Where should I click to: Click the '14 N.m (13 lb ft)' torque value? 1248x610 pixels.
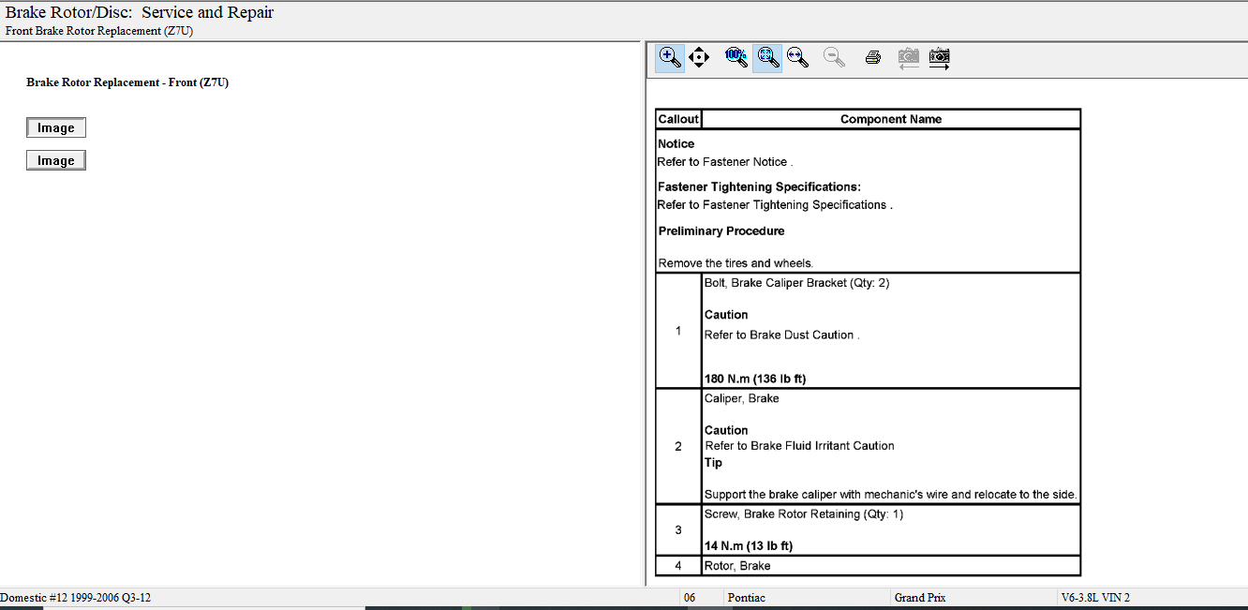(x=749, y=546)
